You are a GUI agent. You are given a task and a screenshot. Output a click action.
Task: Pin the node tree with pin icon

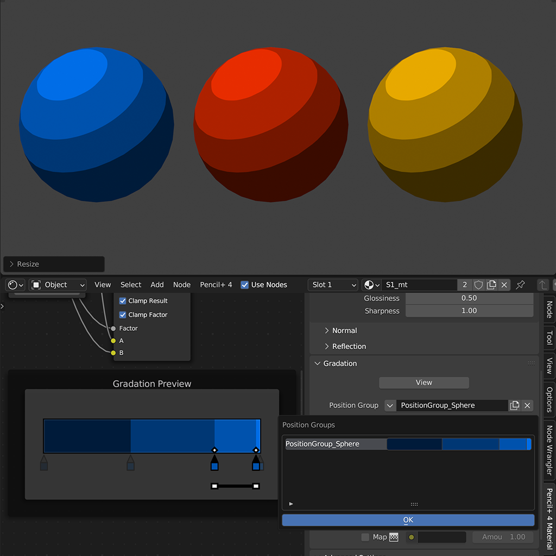click(520, 285)
